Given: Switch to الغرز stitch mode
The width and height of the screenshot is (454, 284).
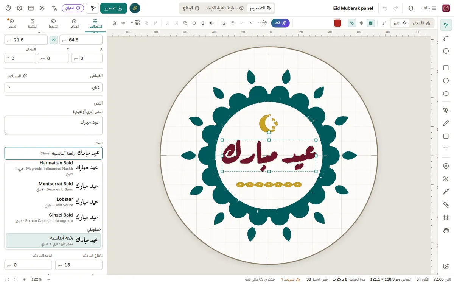Looking at the screenshot, I should (x=400, y=23).
